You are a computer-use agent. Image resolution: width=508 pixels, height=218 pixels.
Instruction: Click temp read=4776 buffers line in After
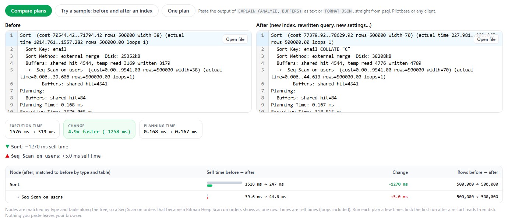click(349, 63)
